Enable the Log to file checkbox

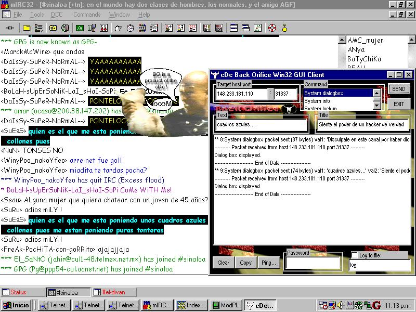click(354, 255)
